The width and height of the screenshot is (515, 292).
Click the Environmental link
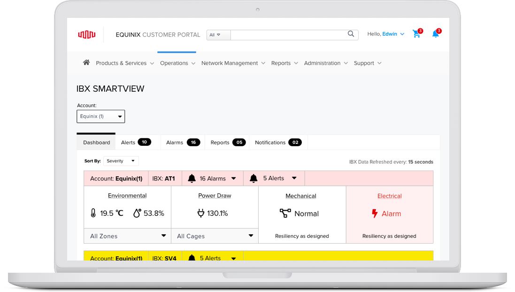(127, 196)
